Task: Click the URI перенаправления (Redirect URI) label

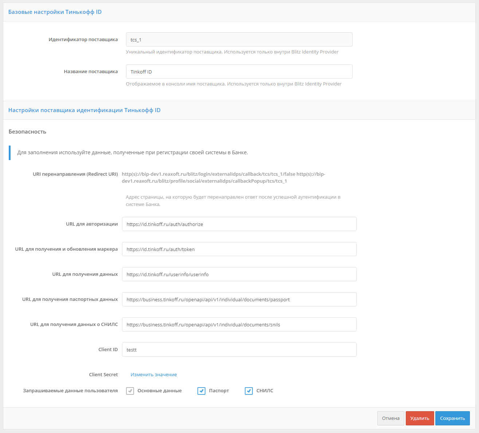Action: point(75,174)
